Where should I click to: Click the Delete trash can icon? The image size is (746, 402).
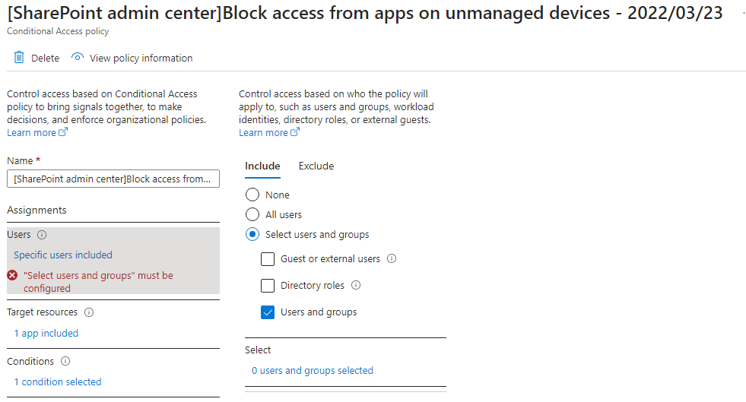[18, 58]
